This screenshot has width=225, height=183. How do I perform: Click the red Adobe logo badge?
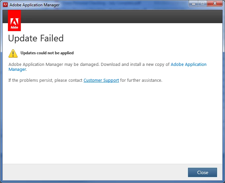14,21
